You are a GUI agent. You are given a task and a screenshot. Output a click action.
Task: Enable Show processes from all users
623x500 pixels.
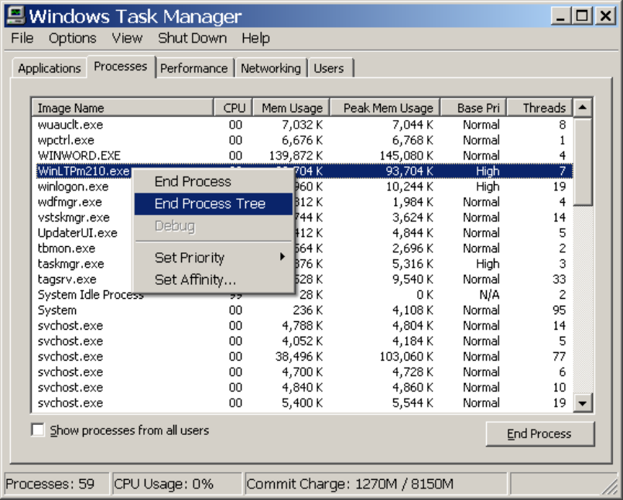[x=38, y=430]
